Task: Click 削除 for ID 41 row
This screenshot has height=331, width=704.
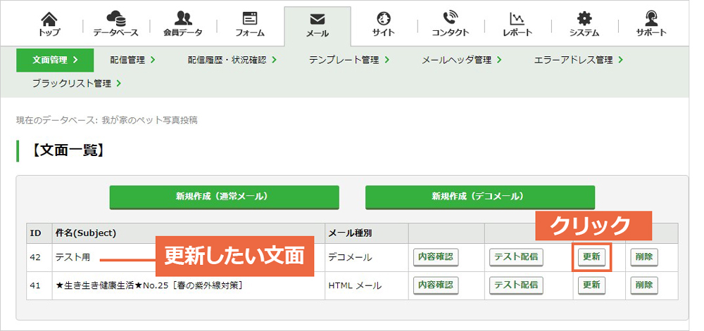Action: click(x=644, y=285)
